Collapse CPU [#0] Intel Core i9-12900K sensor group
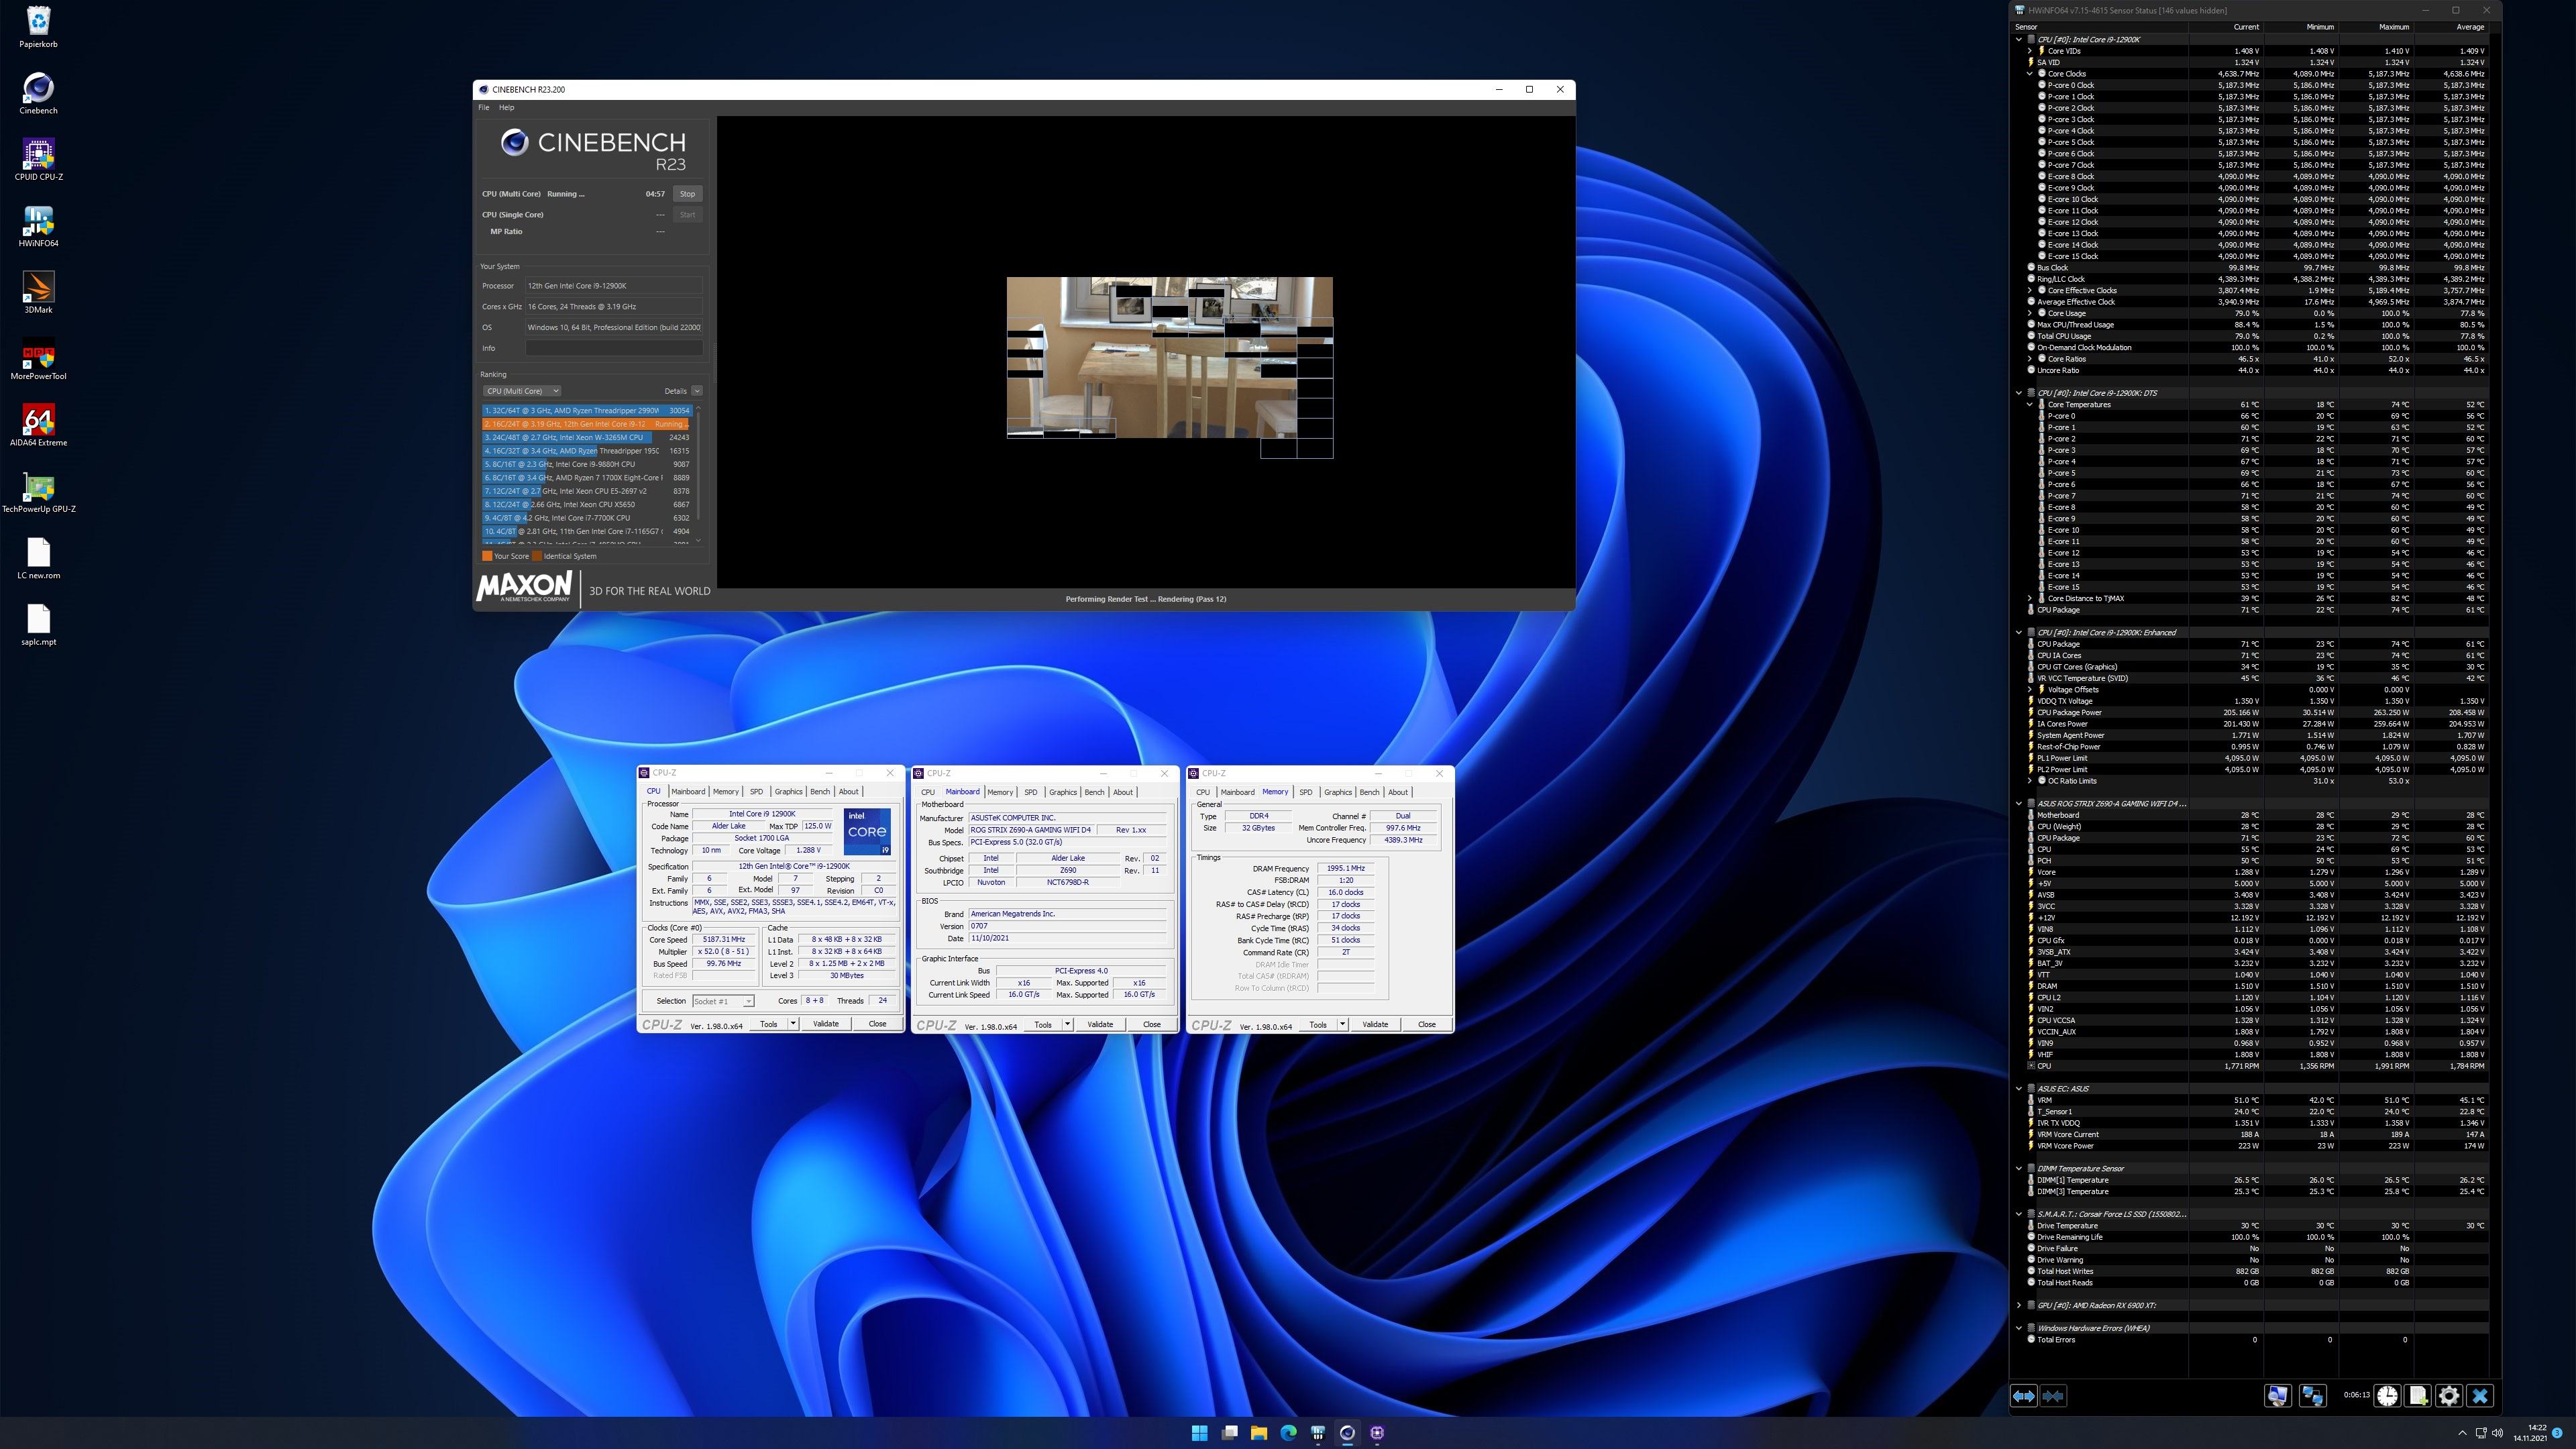This screenshot has height=1449, width=2576. [x=2018, y=39]
